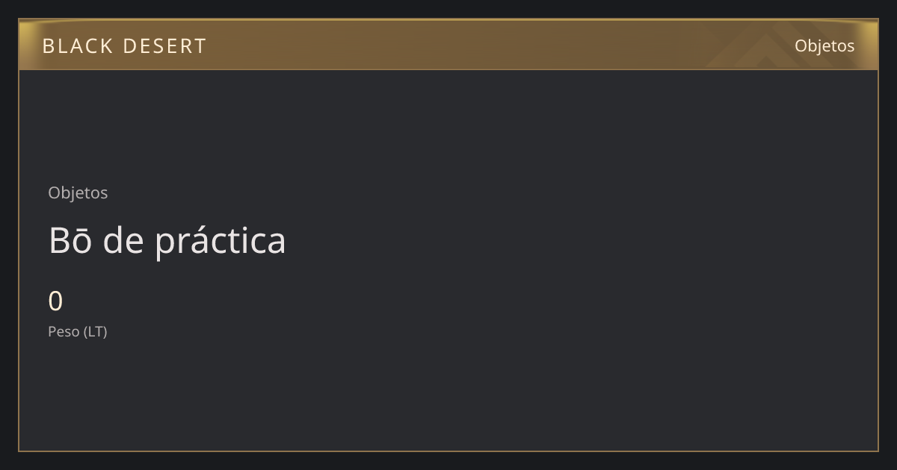Open the Objetos link in header

pyautogui.click(x=824, y=46)
